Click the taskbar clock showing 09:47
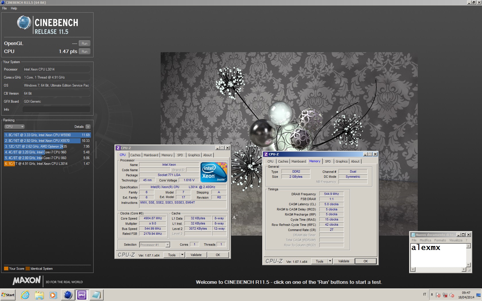This screenshot has width=482, height=301. point(466,295)
